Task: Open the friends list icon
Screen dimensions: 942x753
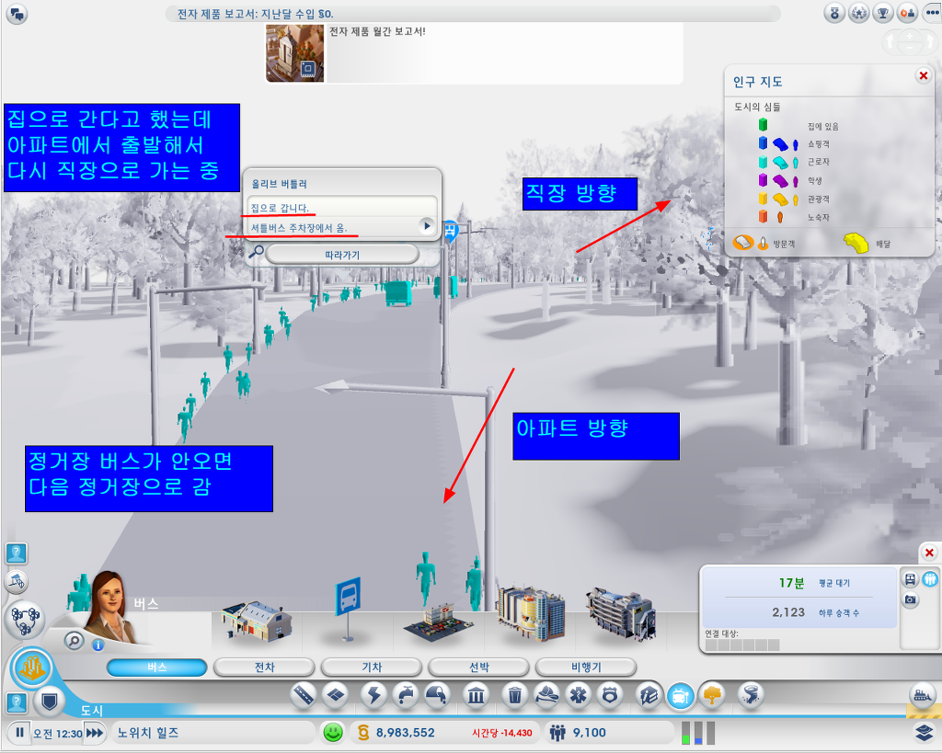Action: [x=906, y=13]
